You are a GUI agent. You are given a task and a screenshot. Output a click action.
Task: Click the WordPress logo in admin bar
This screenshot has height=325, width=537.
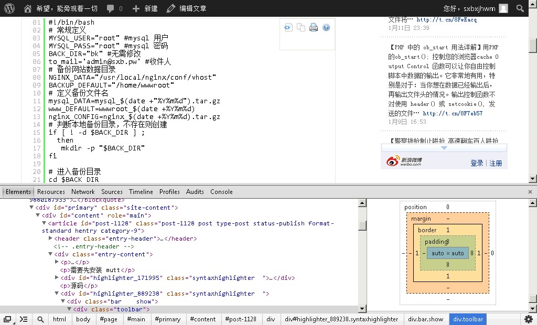pos(9,8)
